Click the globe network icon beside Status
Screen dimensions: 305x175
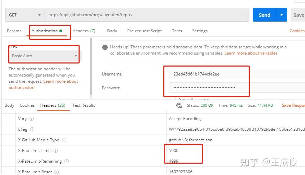[179, 105]
